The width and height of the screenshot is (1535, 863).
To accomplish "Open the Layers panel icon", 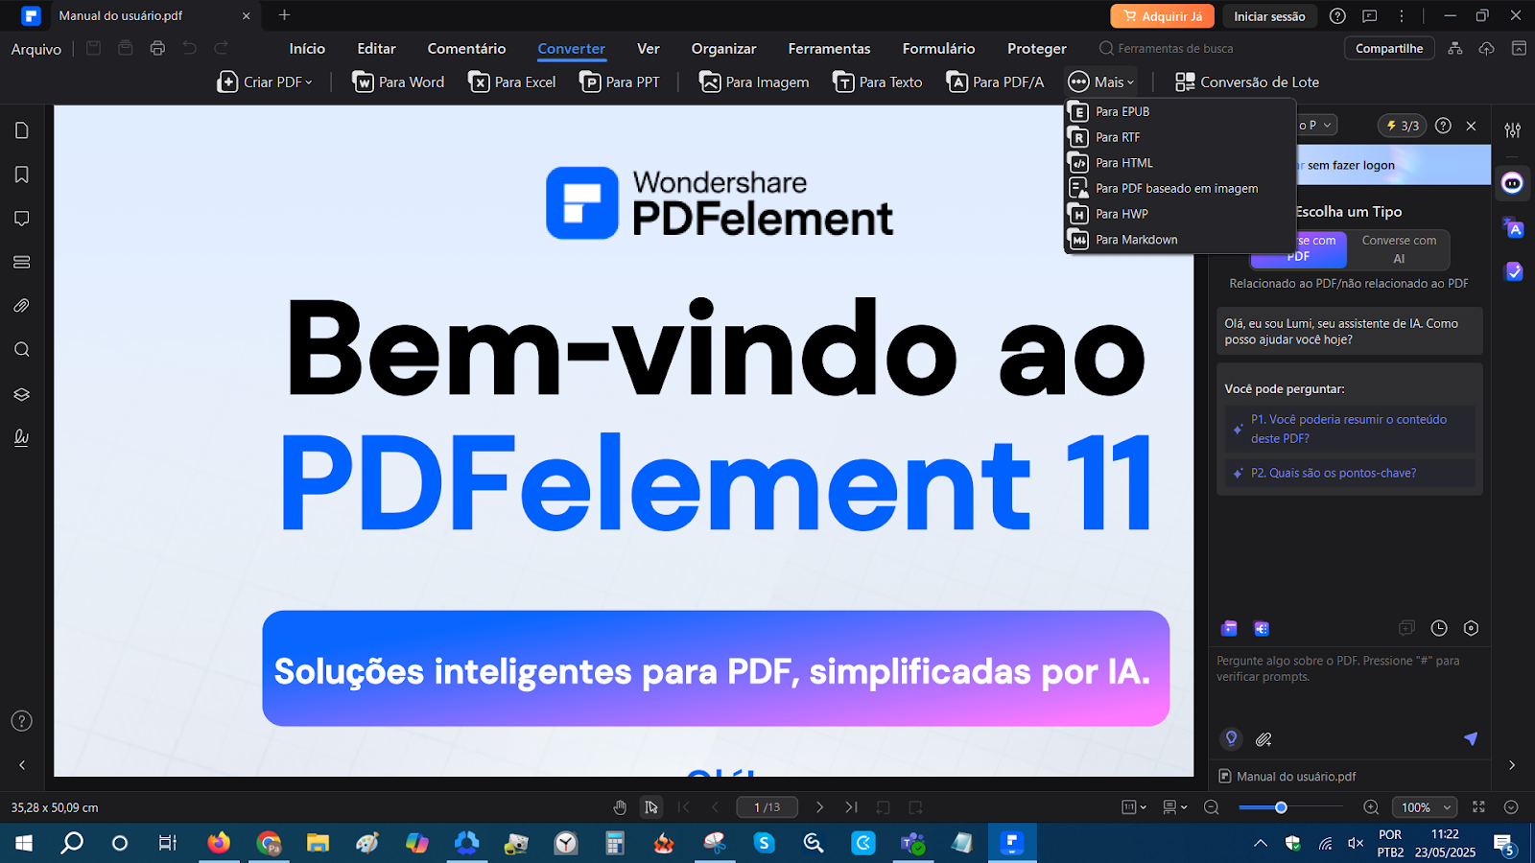I will tap(22, 394).
